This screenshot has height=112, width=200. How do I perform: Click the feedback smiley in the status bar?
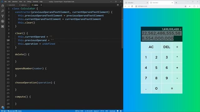pyautogui.click(x=117, y=111)
